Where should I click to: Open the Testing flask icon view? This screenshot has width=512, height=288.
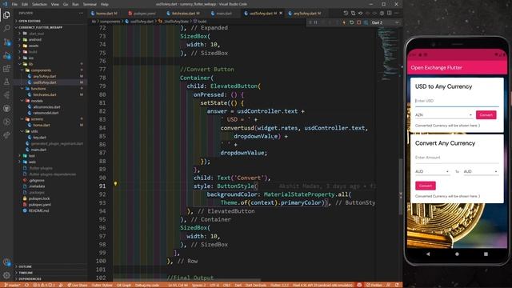[6, 82]
